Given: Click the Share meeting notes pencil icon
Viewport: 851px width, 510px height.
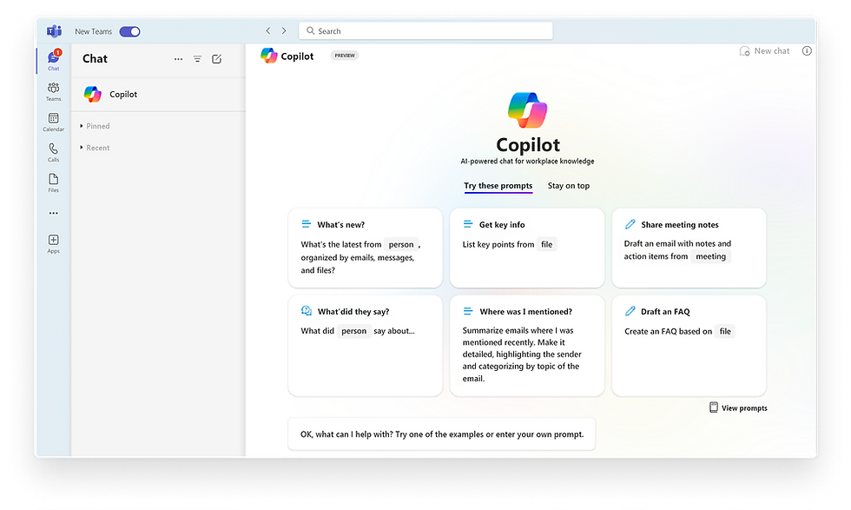Looking at the screenshot, I should 630,224.
